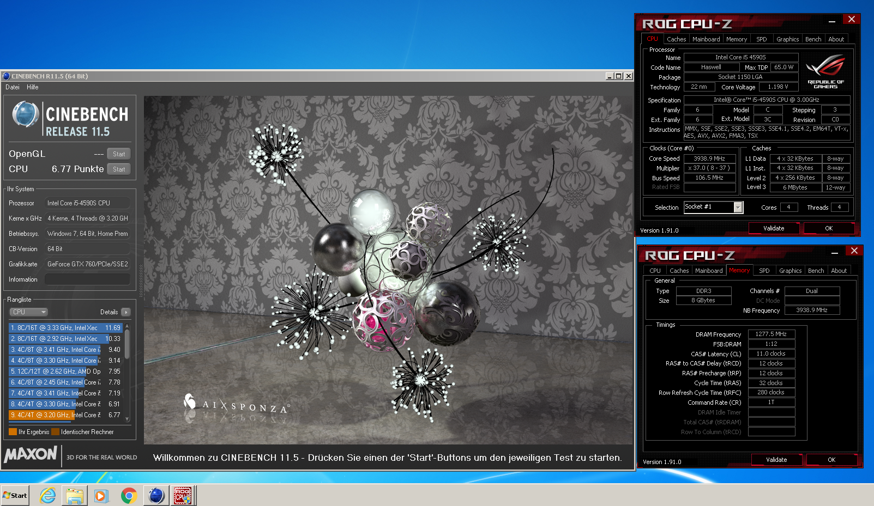
Task: Select ranking row 4C/8T @ 2.45 GHz
Action: (x=65, y=382)
